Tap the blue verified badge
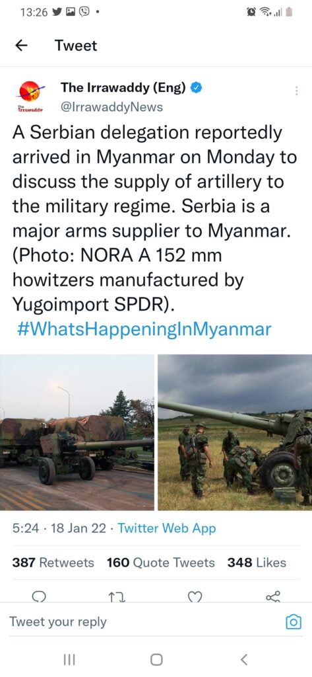 click(x=196, y=88)
